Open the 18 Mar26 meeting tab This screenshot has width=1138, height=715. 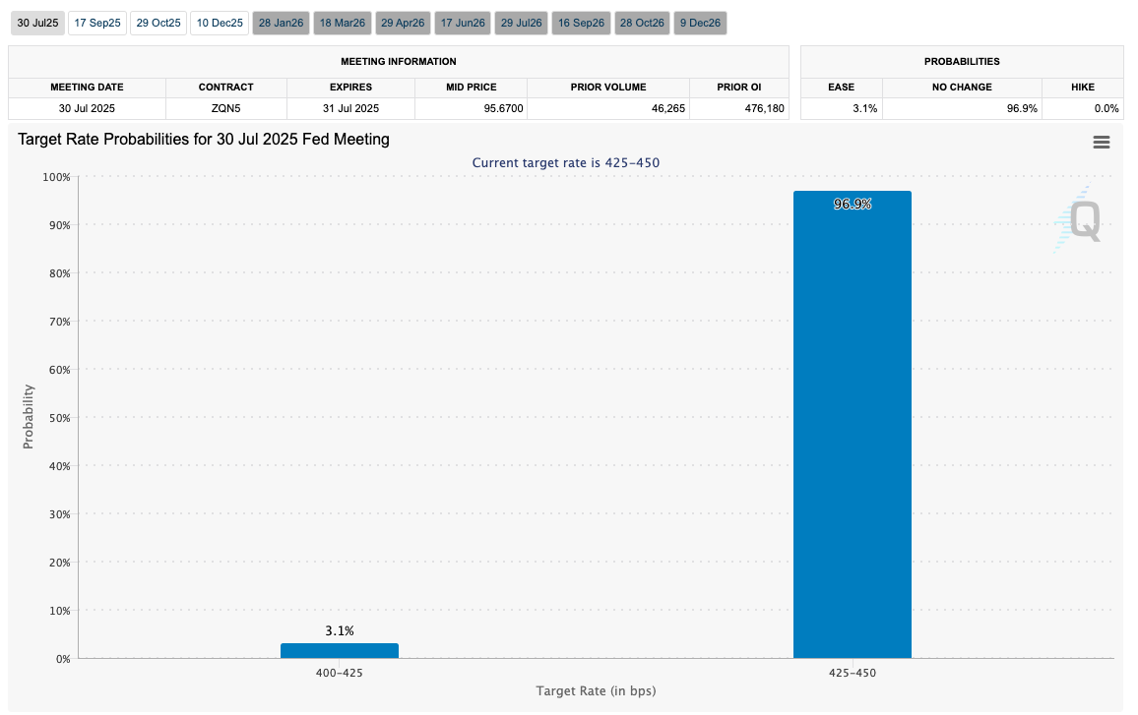tap(342, 23)
